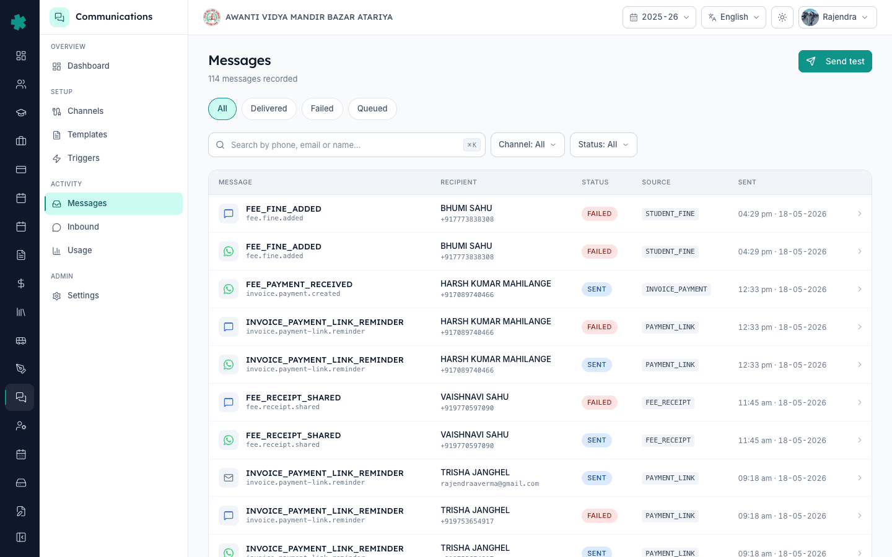Open the hard drive icon in rail

[x=21, y=483]
